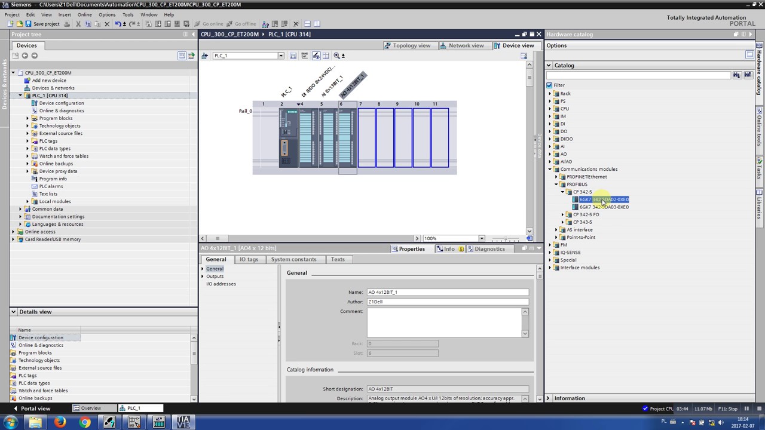The width and height of the screenshot is (765, 430).
Task: Click the Go online button
Action: tap(209, 24)
